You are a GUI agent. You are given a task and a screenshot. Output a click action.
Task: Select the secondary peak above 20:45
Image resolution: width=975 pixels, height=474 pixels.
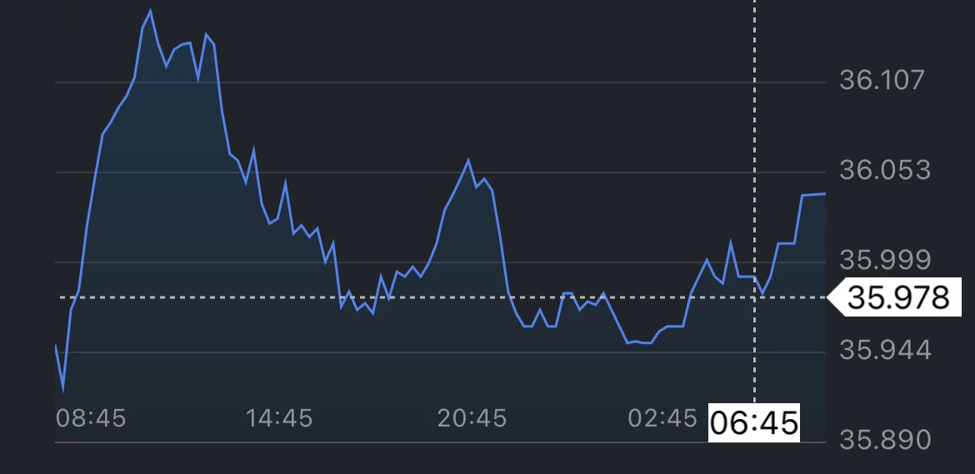pyautogui.click(x=468, y=160)
